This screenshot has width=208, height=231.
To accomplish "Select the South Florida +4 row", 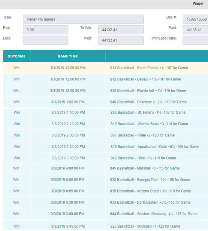I will [105, 68].
